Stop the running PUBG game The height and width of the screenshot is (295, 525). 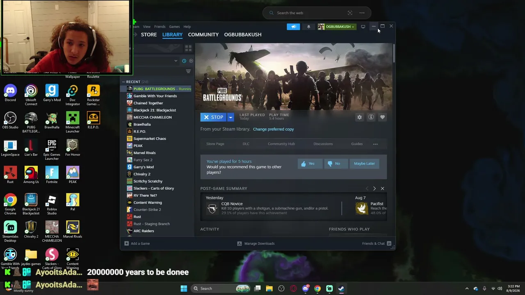coord(213,117)
